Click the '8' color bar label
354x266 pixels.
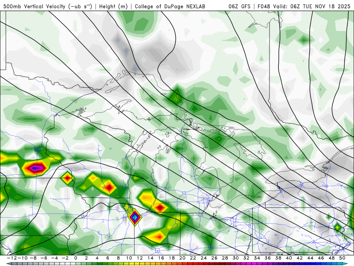(x=118, y=258)
